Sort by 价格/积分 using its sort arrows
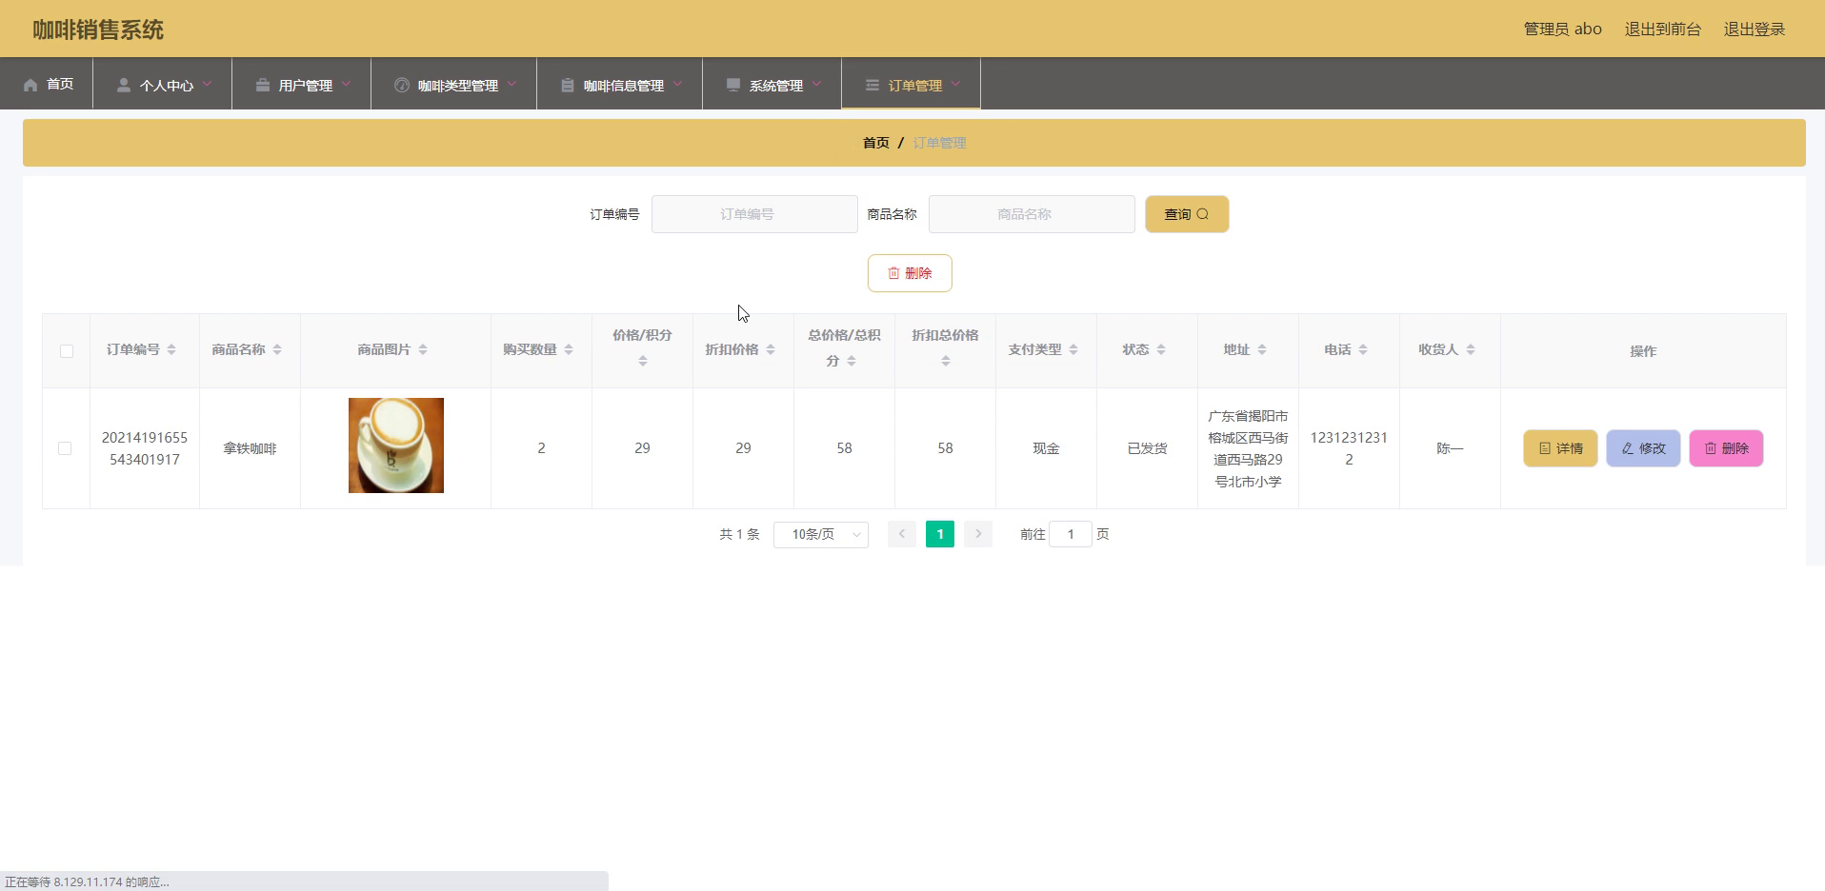The height and width of the screenshot is (891, 1825). (x=643, y=361)
